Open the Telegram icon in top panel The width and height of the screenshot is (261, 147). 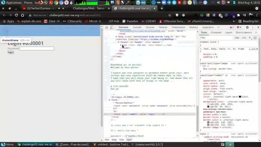[x=169, y=2]
